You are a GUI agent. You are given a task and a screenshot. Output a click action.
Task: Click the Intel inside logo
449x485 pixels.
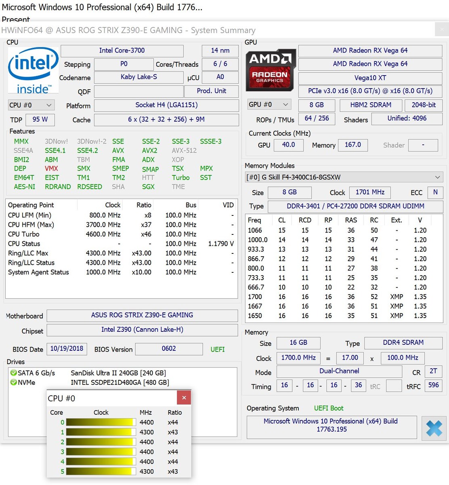pyautogui.click(x=34, y=70)
